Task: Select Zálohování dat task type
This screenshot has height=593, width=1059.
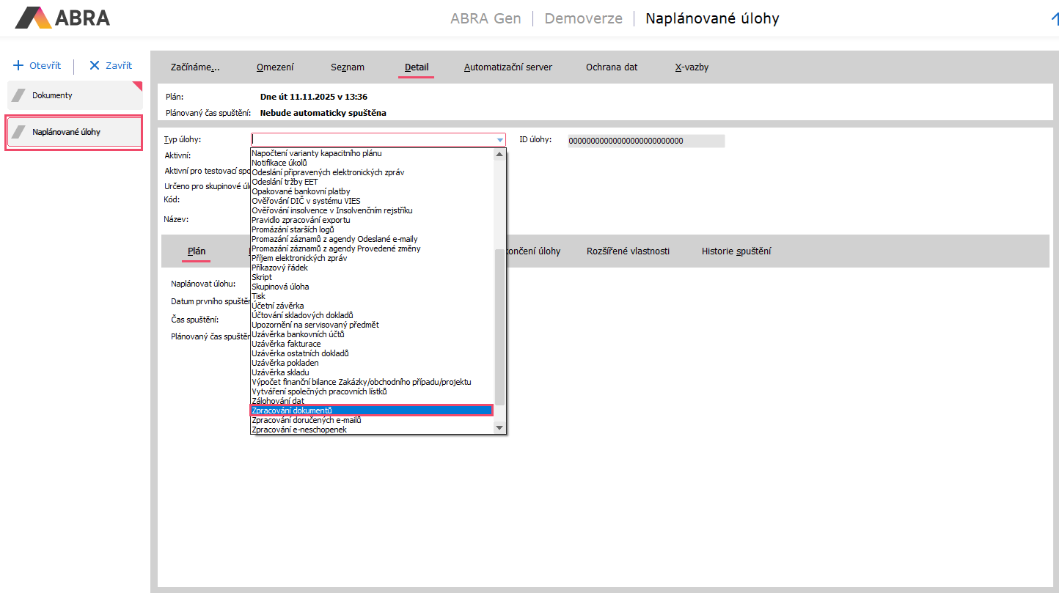Action: (x=278, y=401)
